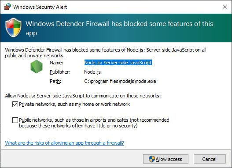Enable the Public networks checkbox
Viewport: 232px width, 168px height.
click(15, 120)
